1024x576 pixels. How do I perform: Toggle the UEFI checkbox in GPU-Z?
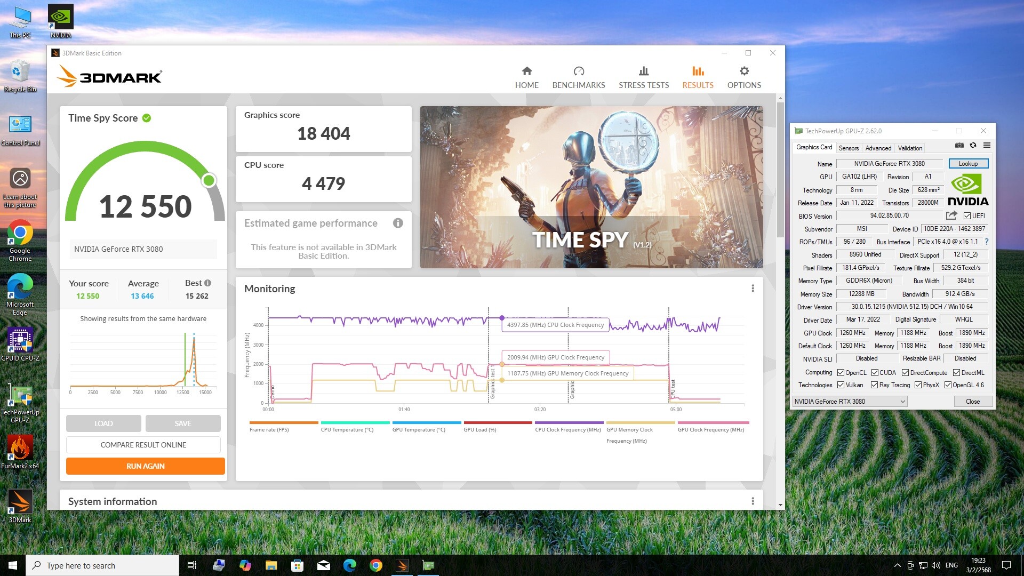point(967,216)
